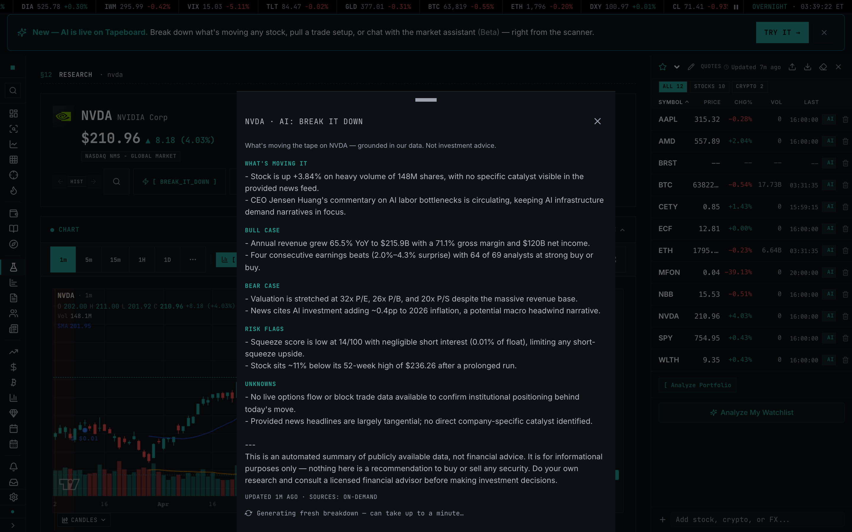
Task: Click the BREAK_IT_DOWN button
Action: click(179, 181)
